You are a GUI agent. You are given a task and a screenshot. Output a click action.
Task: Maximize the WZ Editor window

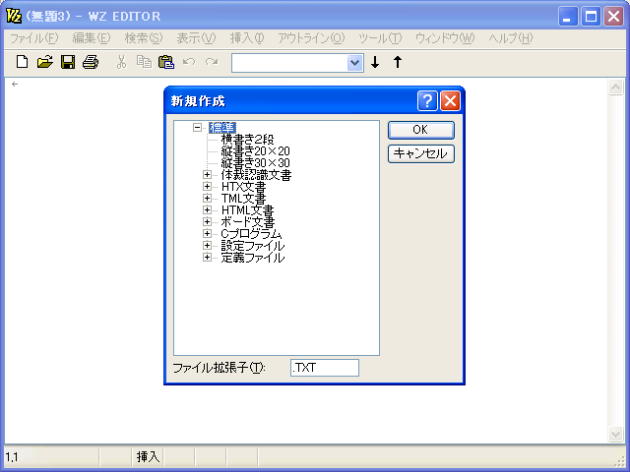tap(591, 17)
